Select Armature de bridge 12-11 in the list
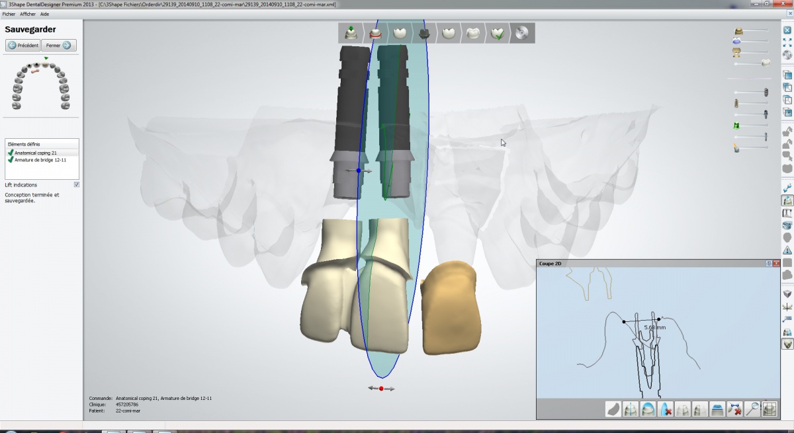This screenshot has height=433, width=794. pos(42,159)
